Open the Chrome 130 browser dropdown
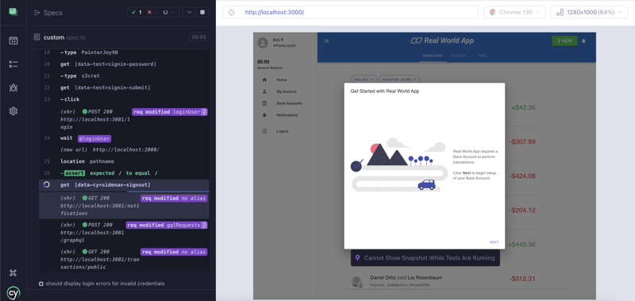The image size is (635, 301). click(514, 12)
